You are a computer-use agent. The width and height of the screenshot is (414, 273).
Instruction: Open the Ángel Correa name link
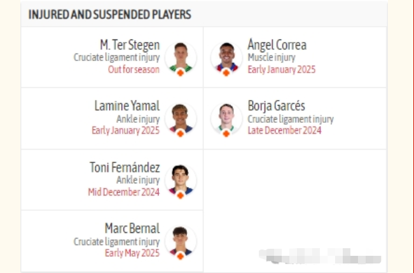point(277,45)
